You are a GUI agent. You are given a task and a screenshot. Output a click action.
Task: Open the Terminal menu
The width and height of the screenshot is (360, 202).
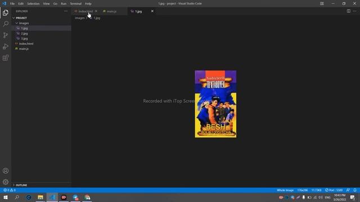click(x=76, y=4)
